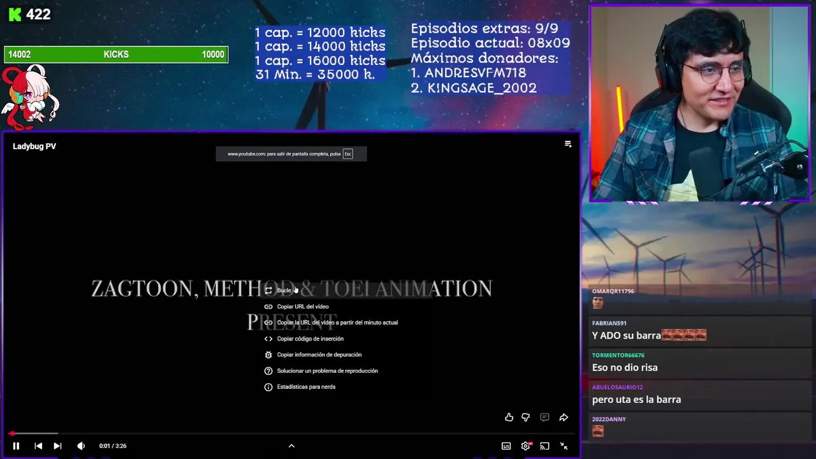The height and width of the screenshot is (459, 816).
Task: Click the Ladybug PV video title
Action: click(x=34, y=147)
